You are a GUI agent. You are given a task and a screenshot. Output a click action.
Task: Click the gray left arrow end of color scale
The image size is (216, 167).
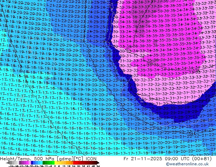pos(8,163)
